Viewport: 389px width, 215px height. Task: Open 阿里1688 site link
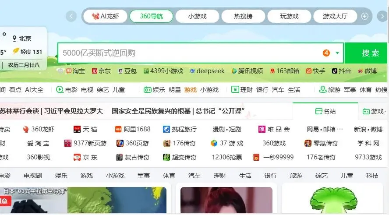tap(132, 129)
